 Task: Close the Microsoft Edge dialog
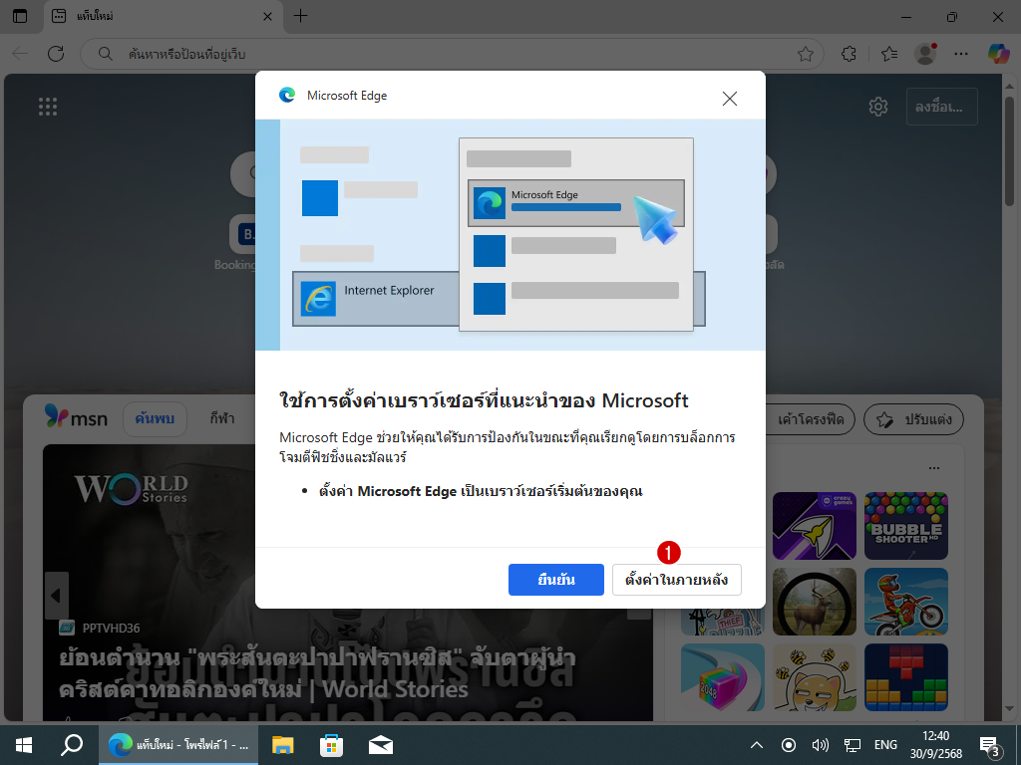click(730, 98)
